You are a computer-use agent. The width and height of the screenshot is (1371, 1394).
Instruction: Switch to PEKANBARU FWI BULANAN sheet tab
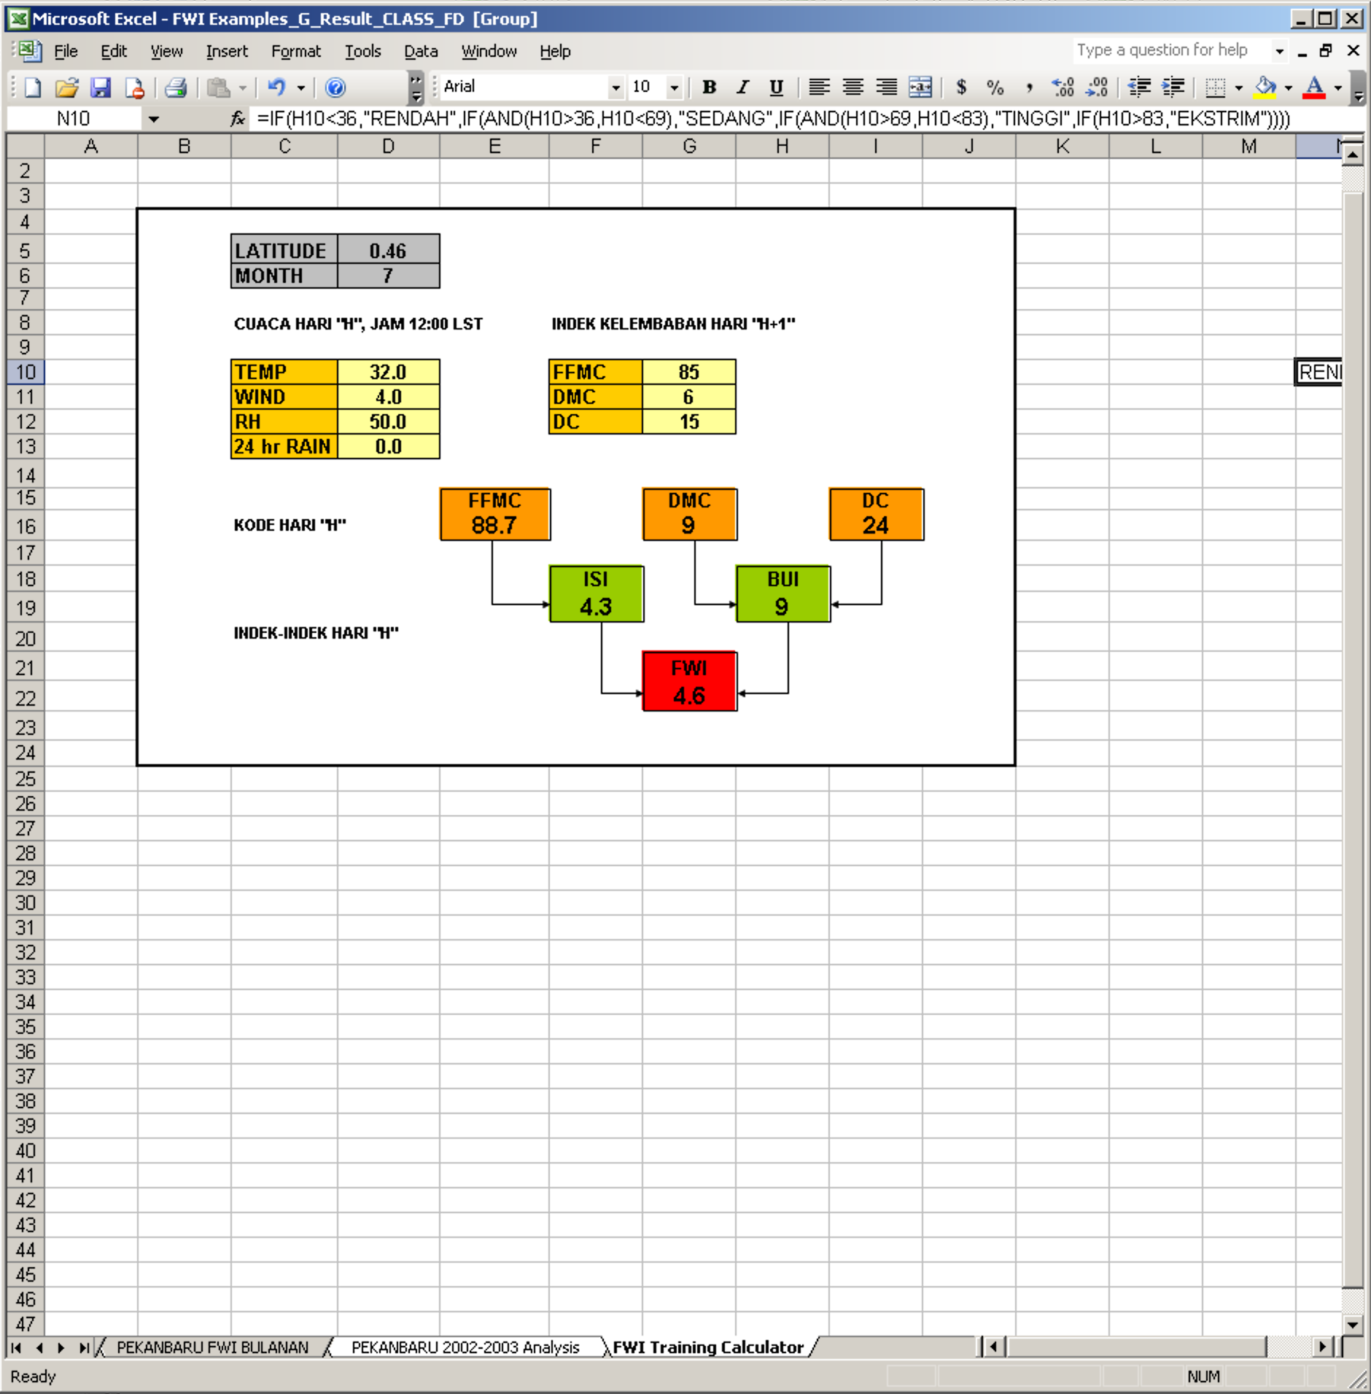pyautogui.click(x=212, y=1347)
